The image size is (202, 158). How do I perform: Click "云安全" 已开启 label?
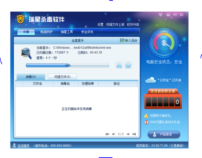[x=169, y=80]
